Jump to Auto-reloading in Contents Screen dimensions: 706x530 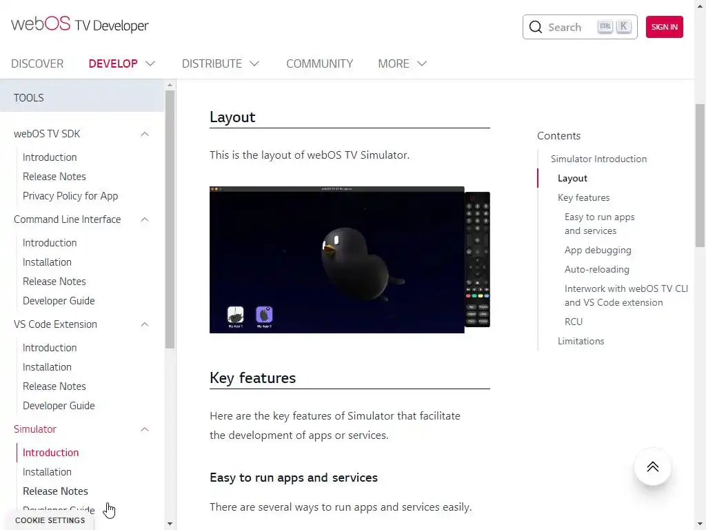click(597, 270)
